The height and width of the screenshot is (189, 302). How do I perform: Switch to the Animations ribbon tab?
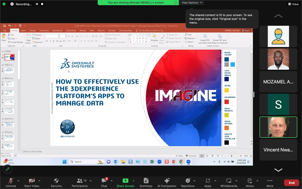[x=57, y=31]
